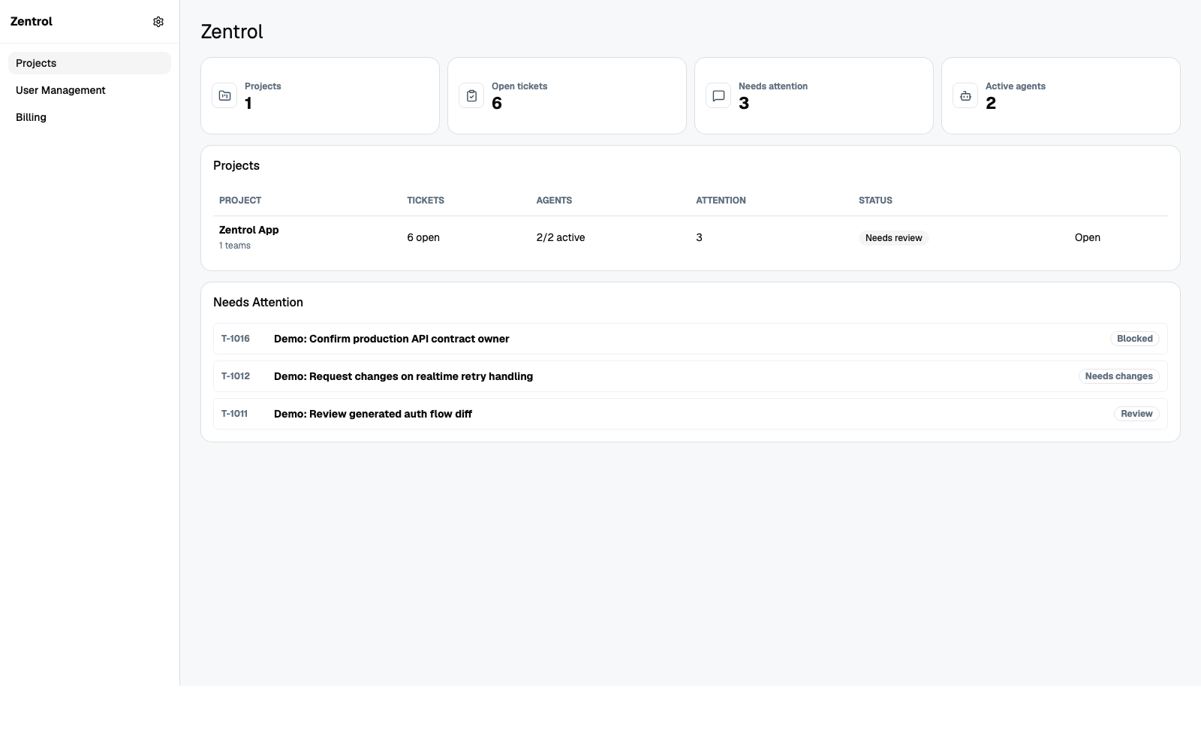This screenshot has width=1201, height=751.
Task: Go to User Management in sidebar
Action: pyautogui.click(x=89, y=90)
